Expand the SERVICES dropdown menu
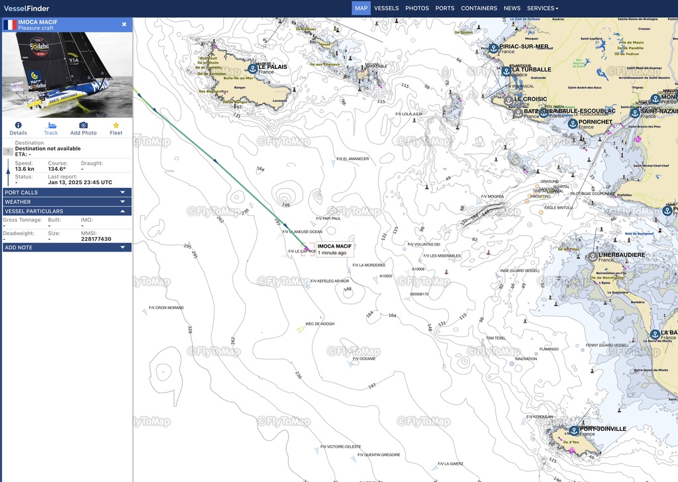The width and height of the screenshot is (678, 482). pyautogui.click(x=542, y=8)
